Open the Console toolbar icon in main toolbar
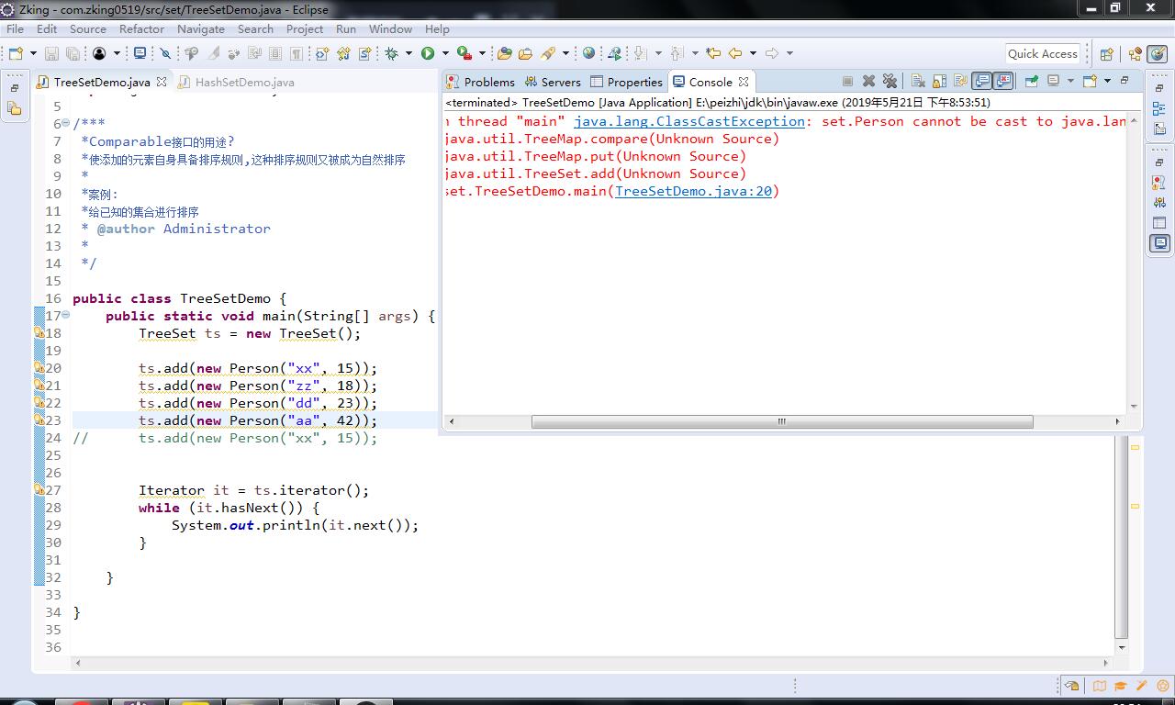 pyautogui.click(x=140, y=53)
